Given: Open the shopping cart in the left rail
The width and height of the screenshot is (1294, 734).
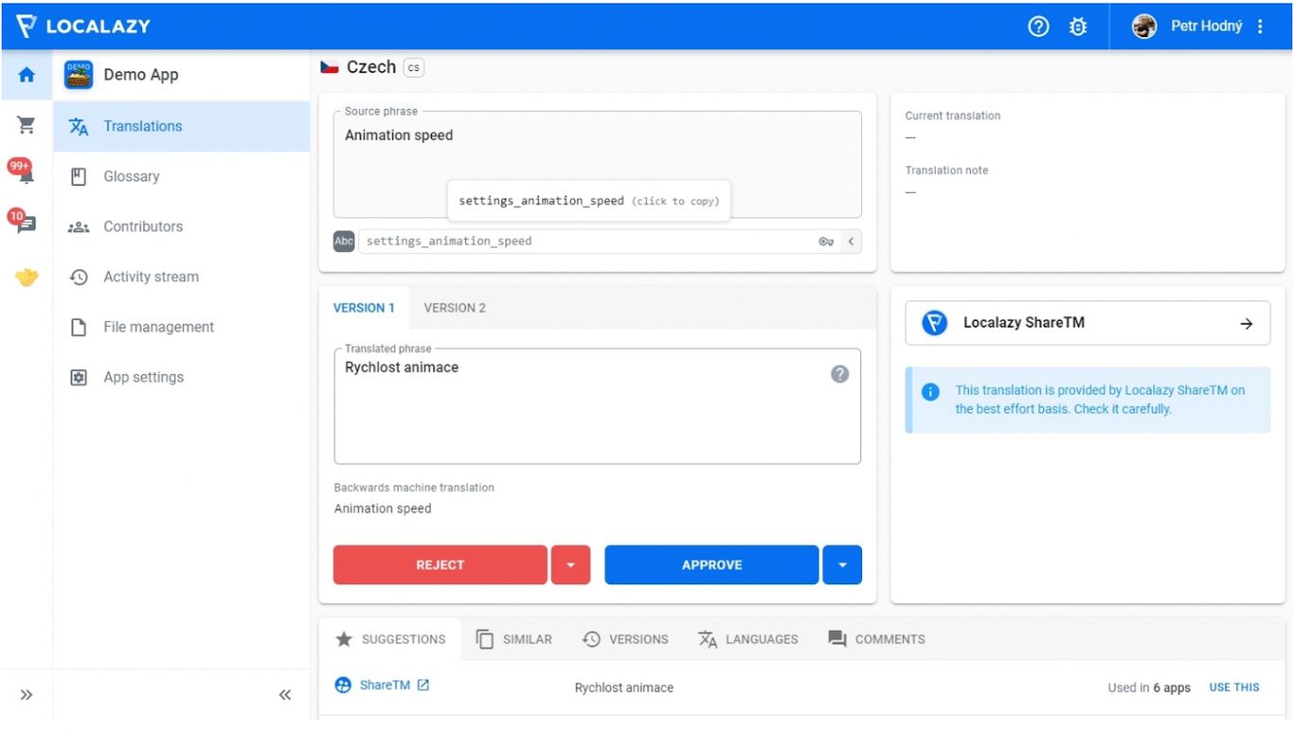Looking at the screenshot, I should 26,124.
